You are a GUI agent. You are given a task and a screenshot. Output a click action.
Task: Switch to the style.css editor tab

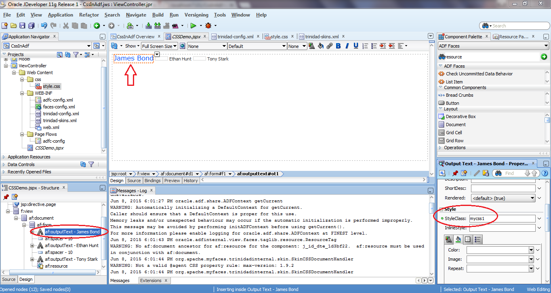[x=279, y=36]
